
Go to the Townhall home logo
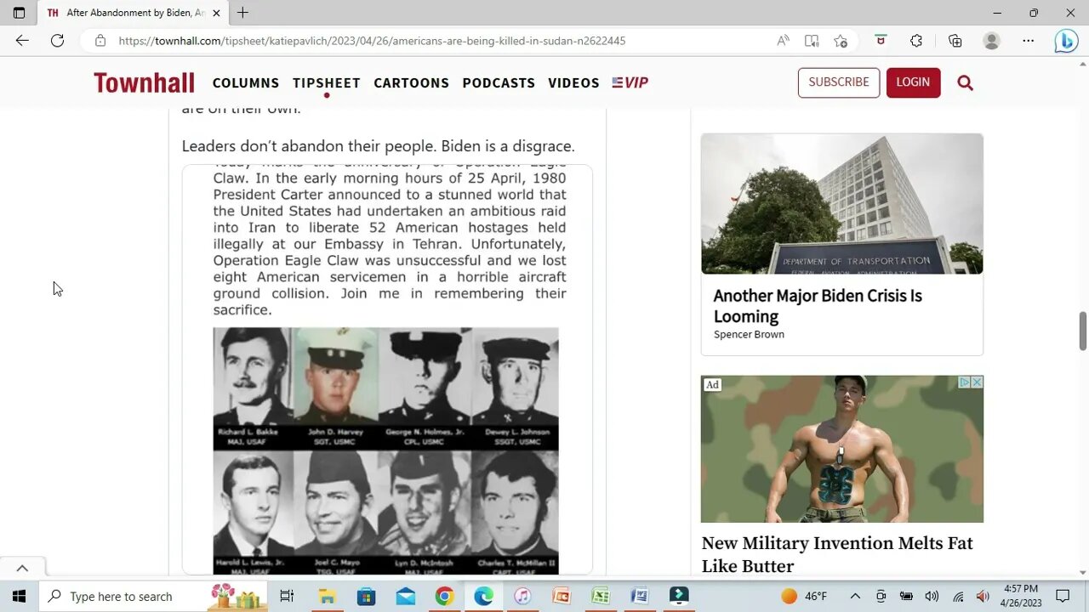pos(144,82)
